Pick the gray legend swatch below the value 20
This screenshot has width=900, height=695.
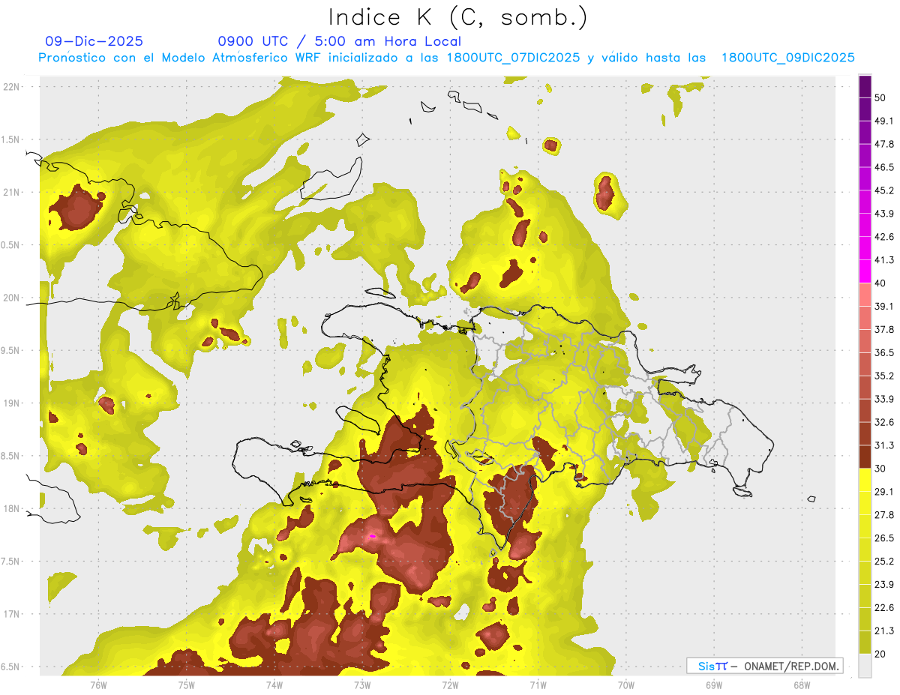865,666
